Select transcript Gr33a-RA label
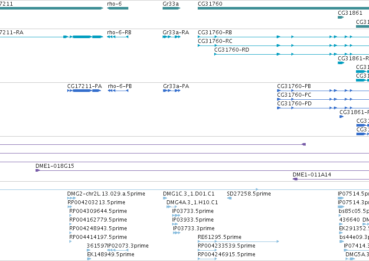The width and height of the screenshot is (369, 261). pyautogui.click(x=176, y=33)
